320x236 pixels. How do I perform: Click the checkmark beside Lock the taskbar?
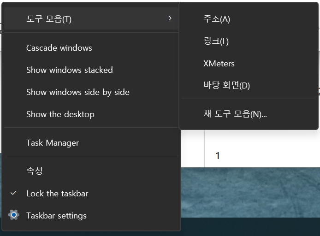[x=14, y=193]
